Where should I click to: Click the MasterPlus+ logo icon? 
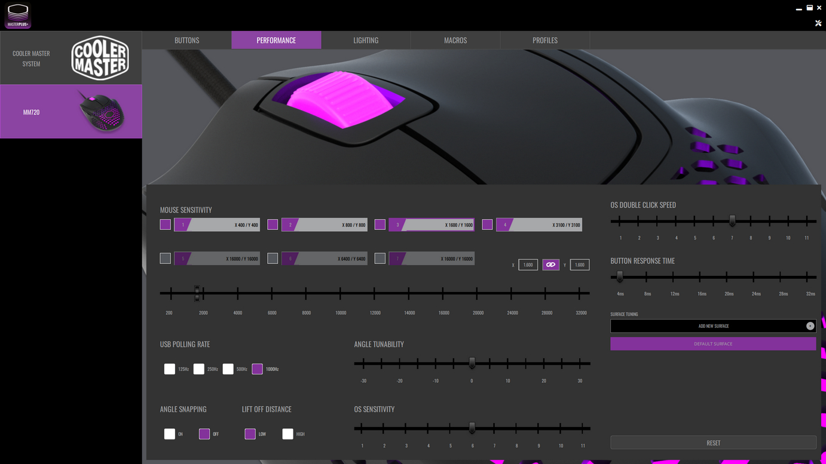coord(18,16)
